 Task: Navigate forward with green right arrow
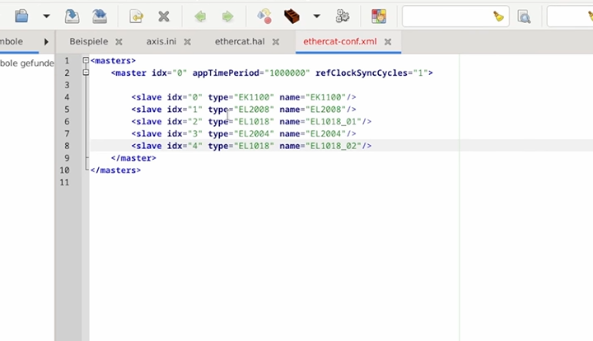[x=227, y=16]
